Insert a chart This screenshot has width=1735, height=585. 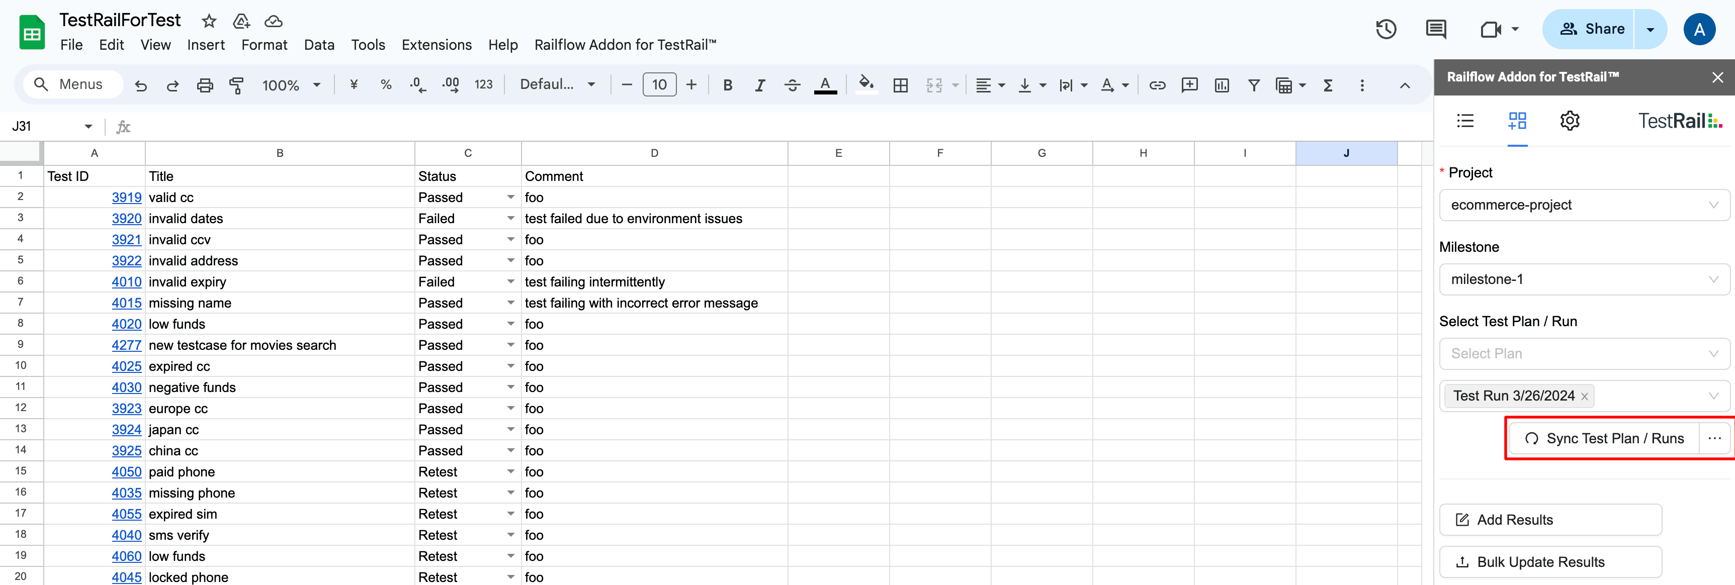pos(1222,85)
